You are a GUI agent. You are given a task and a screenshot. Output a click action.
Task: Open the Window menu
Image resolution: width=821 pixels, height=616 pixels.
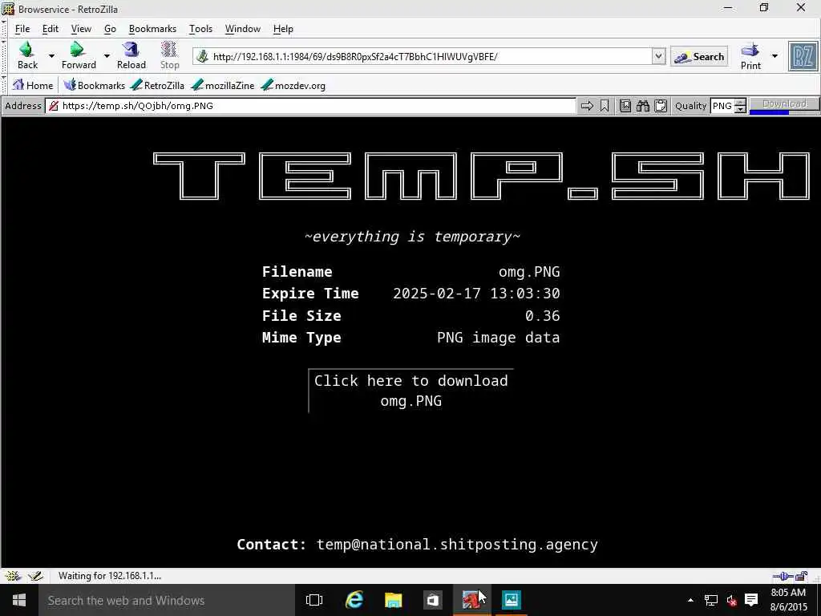tap(242, 29)
